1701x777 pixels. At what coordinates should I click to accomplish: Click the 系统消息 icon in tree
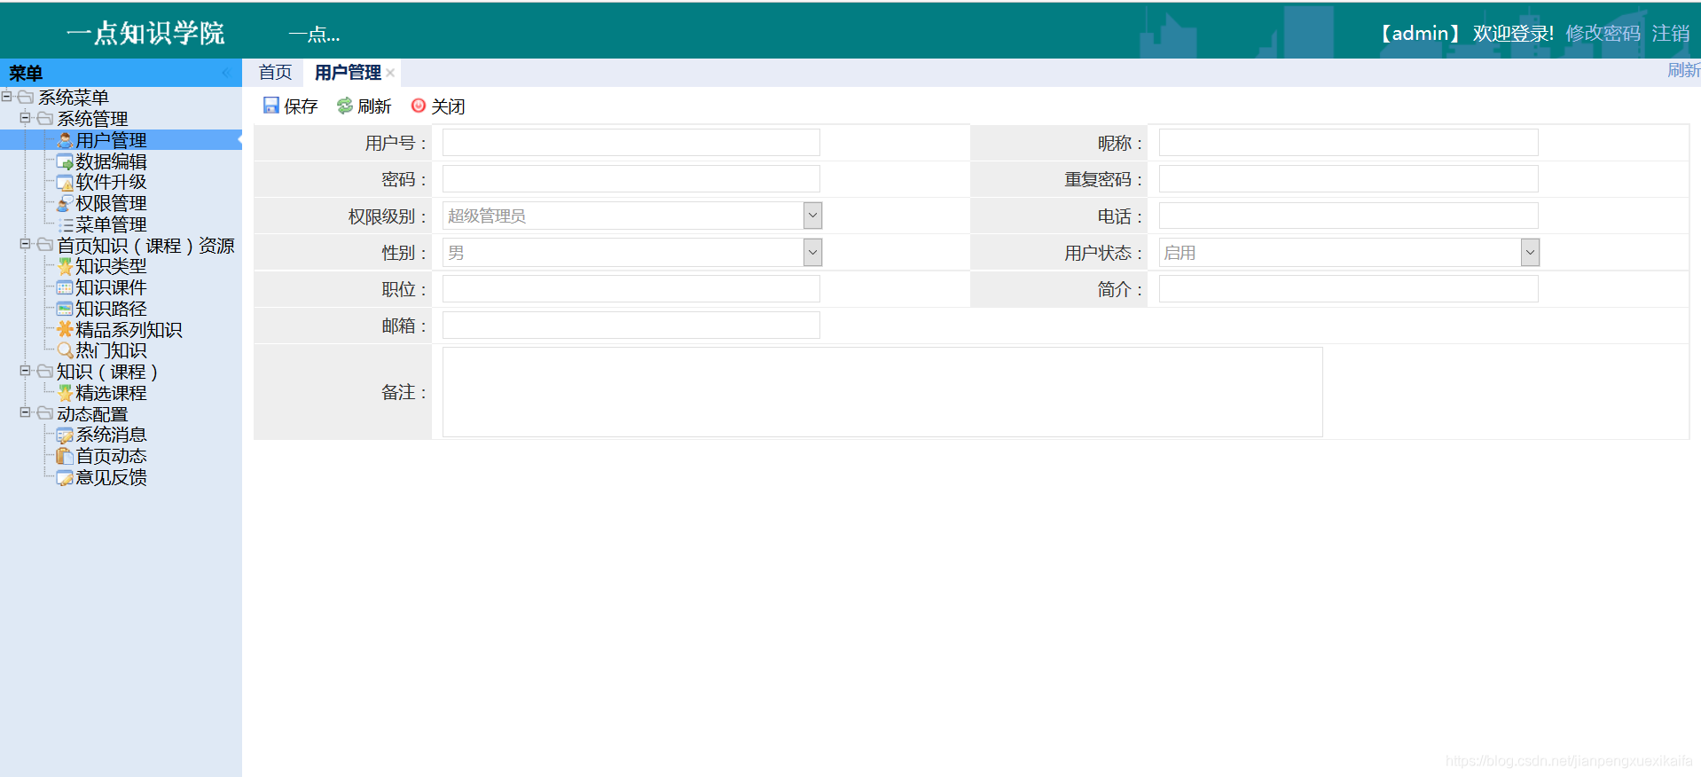point(65,435)
